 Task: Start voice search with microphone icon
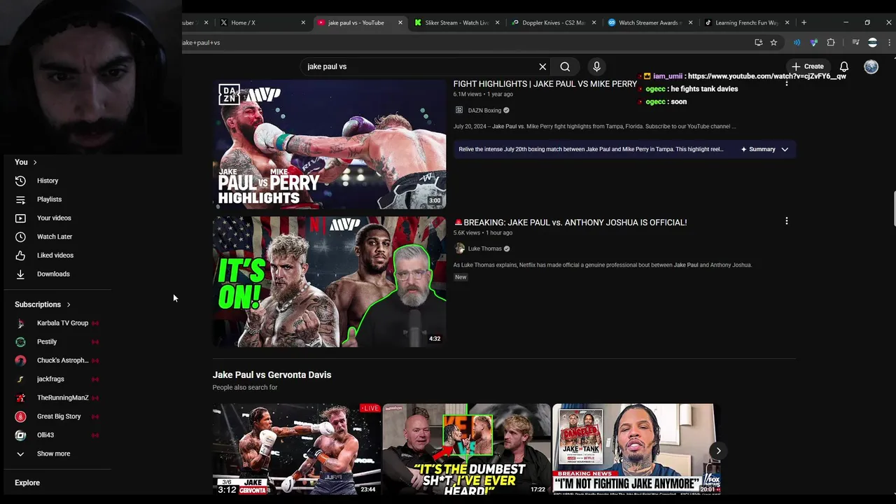click(596, 66)
